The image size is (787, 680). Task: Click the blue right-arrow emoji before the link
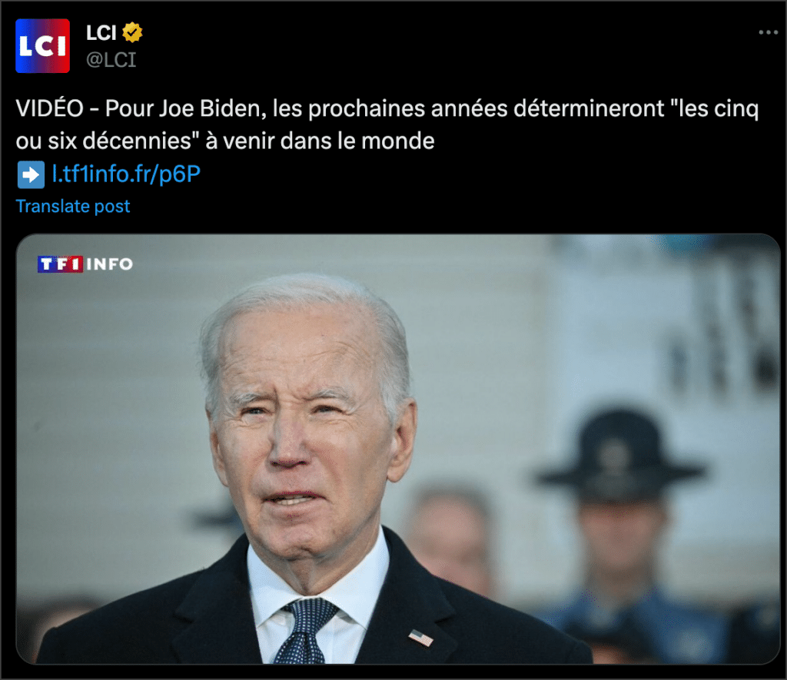click(31, 174)
